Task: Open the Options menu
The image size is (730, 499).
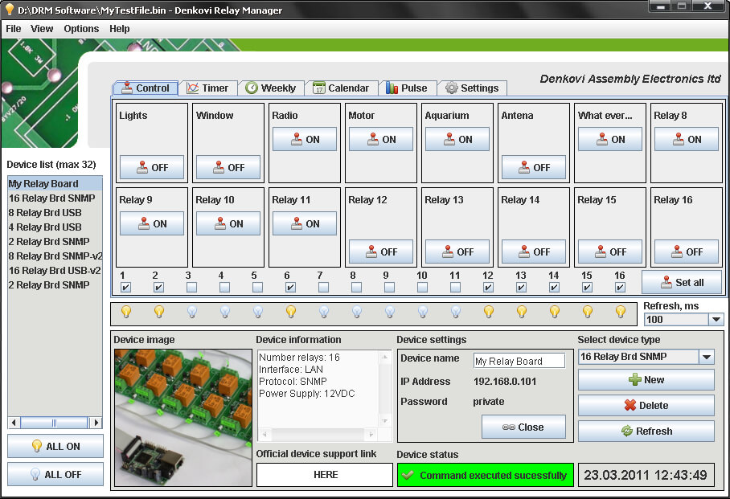Action: pos(81,29)
